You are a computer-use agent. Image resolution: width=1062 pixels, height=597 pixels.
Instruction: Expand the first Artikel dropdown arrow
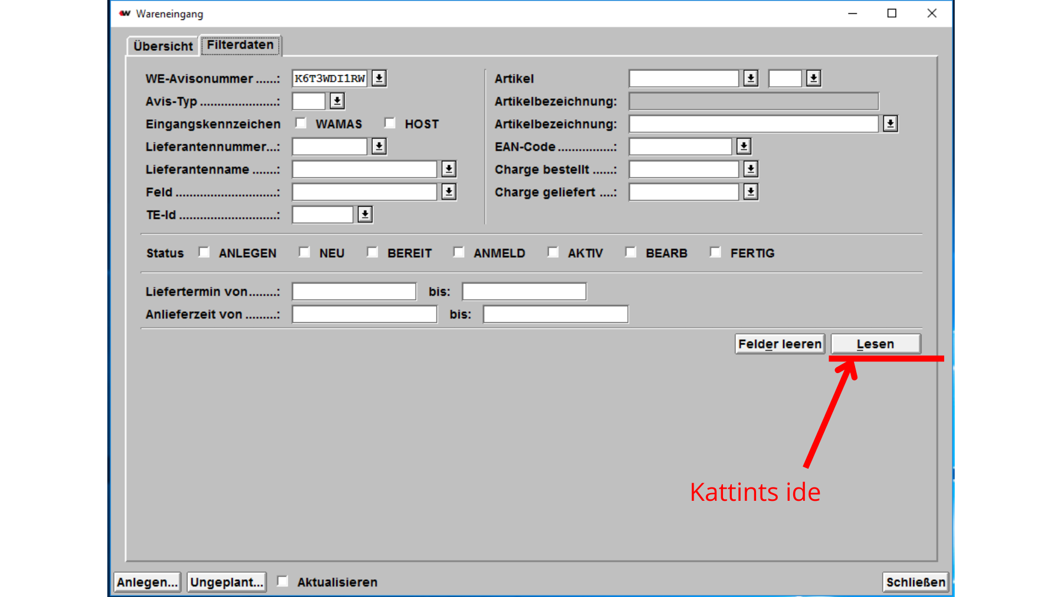751,78
